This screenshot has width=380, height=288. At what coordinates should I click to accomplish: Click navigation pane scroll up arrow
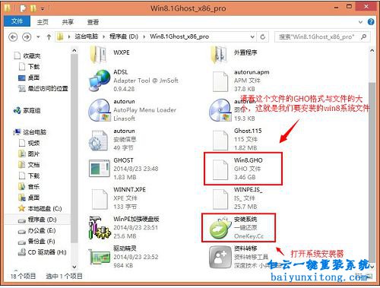point(74,51)
